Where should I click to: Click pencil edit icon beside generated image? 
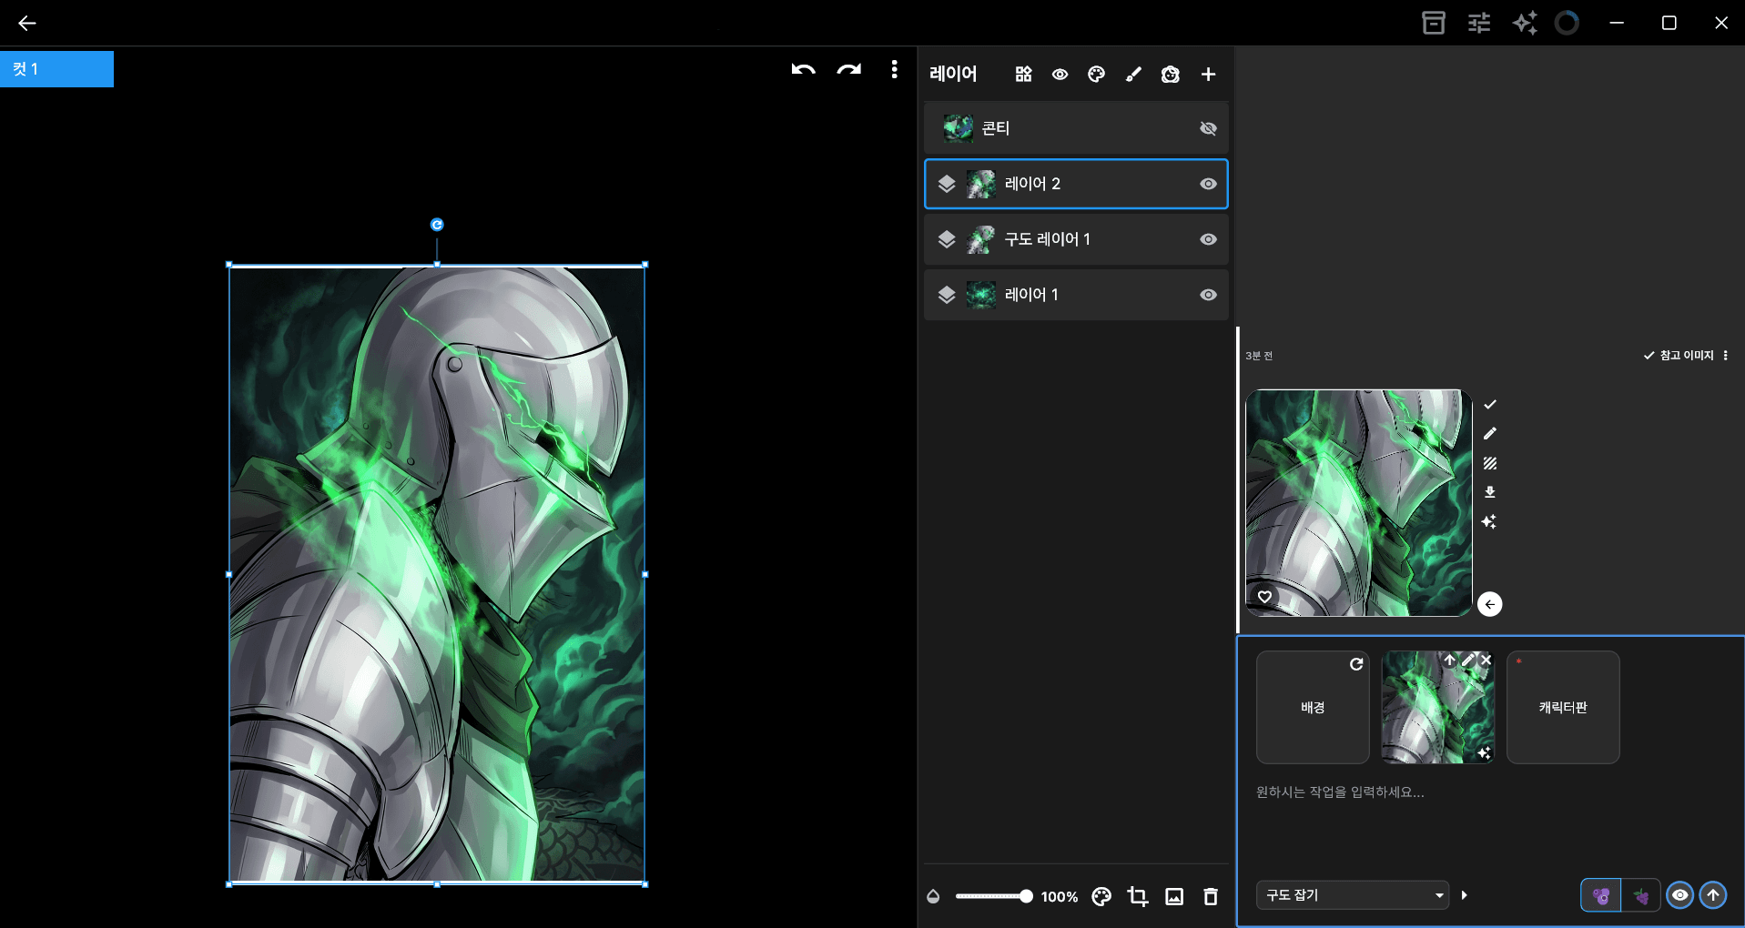point(1490,434)
